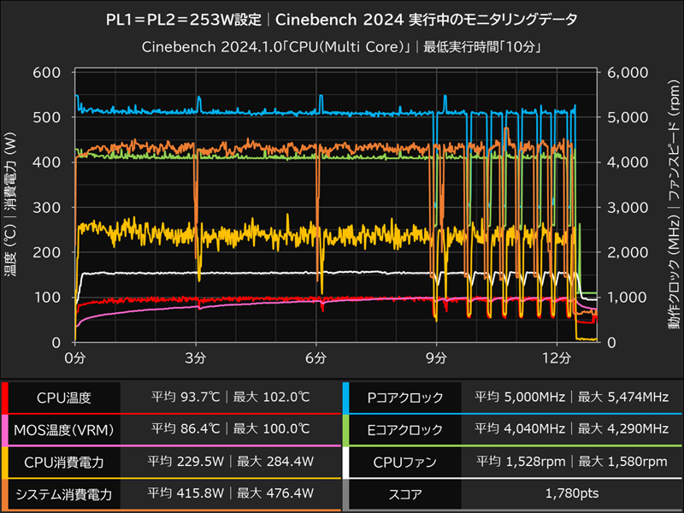Toggle visibility of the CPU温度 series
This screenshot has height=513, width=684.
[64, 396]
